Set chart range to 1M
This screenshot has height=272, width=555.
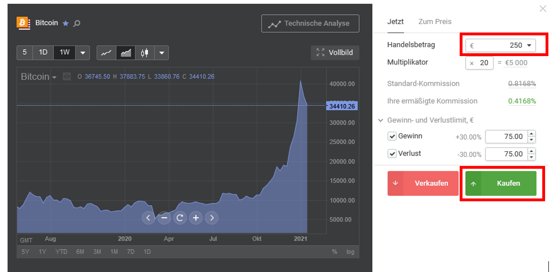click(x=114, y=252)
